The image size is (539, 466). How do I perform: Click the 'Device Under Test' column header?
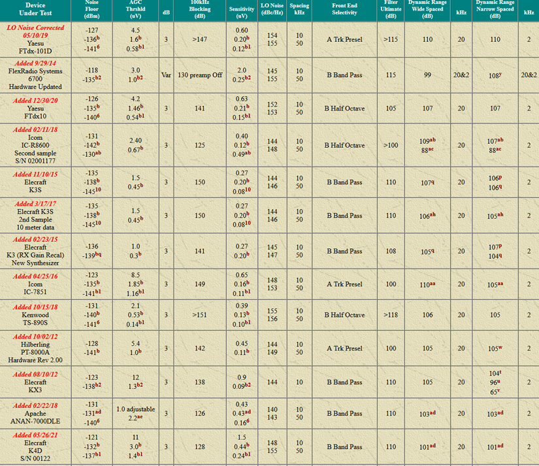[x=35, y=9]
